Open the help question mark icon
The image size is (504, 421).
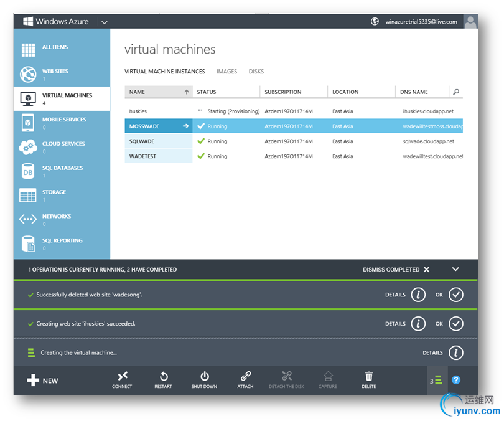click(x=456, y=380)
